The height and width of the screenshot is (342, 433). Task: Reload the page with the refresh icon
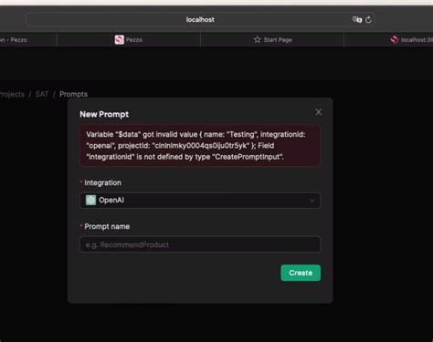368,20
